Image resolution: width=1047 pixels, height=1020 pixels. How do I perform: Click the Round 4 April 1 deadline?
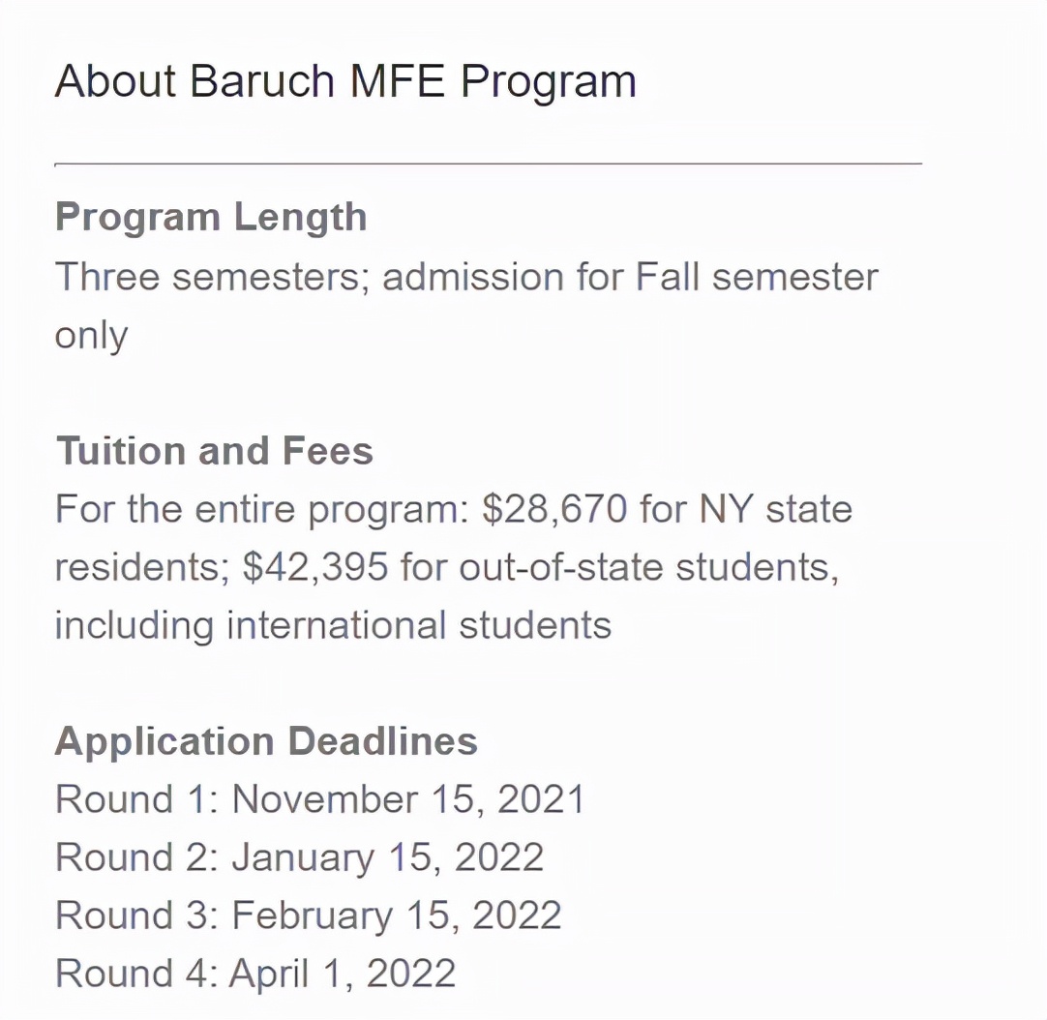(255, 974)
